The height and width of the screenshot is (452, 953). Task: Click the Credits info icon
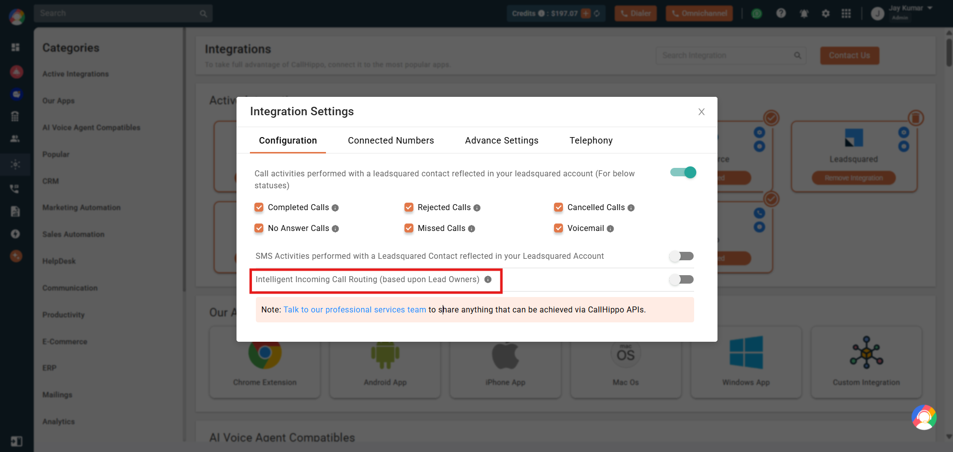tap(541, 13)
